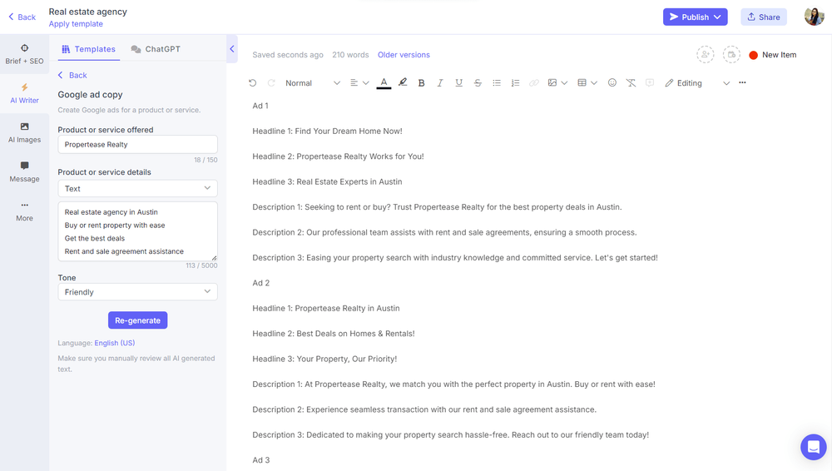The height and width of the screenshot is (471, 832).
Task: Click the due date calendar icon
Action: click(731, 54)
